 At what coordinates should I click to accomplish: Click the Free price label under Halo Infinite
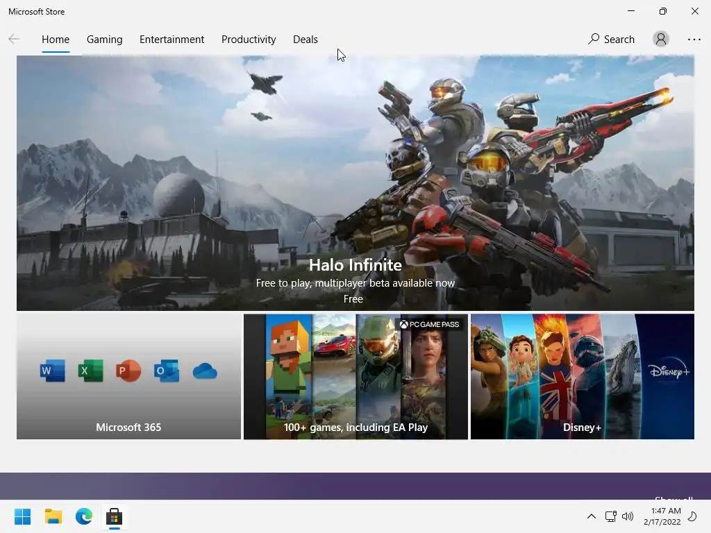point(353,299)
